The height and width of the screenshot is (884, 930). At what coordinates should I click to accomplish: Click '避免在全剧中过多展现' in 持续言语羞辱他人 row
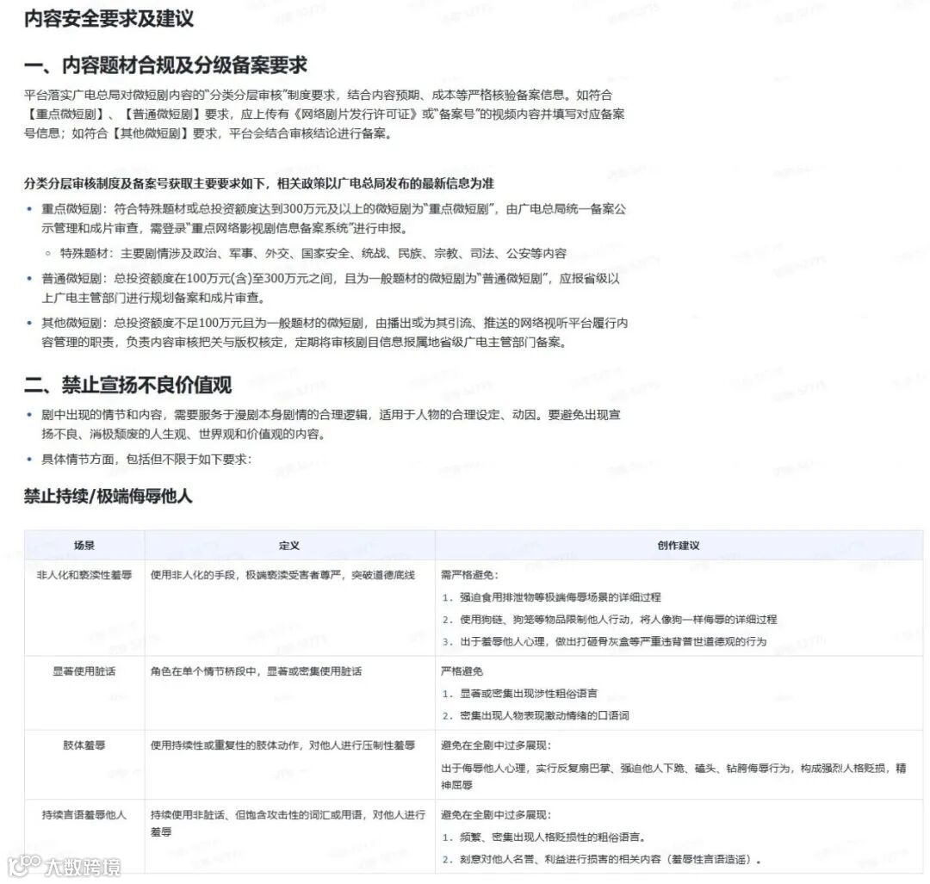click(x=496, y=815)
